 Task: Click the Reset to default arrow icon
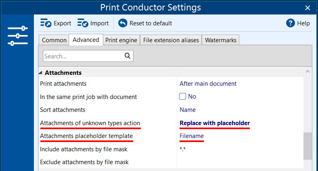tap(123, 23)
